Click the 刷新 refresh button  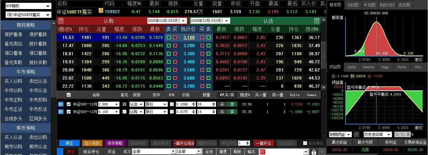(x=237, y=152)
